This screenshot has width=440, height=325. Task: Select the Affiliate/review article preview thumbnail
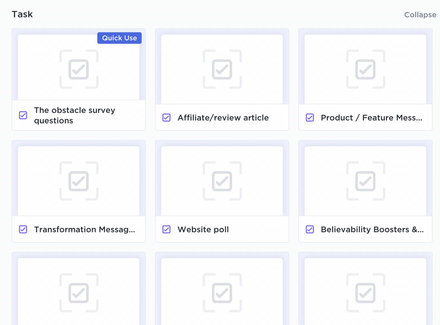pos(222,69)
